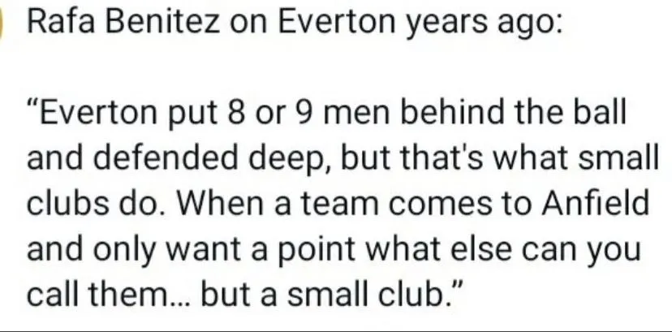
Task: Click "Everton" in the header line
Action: click(x=324, y=24)
